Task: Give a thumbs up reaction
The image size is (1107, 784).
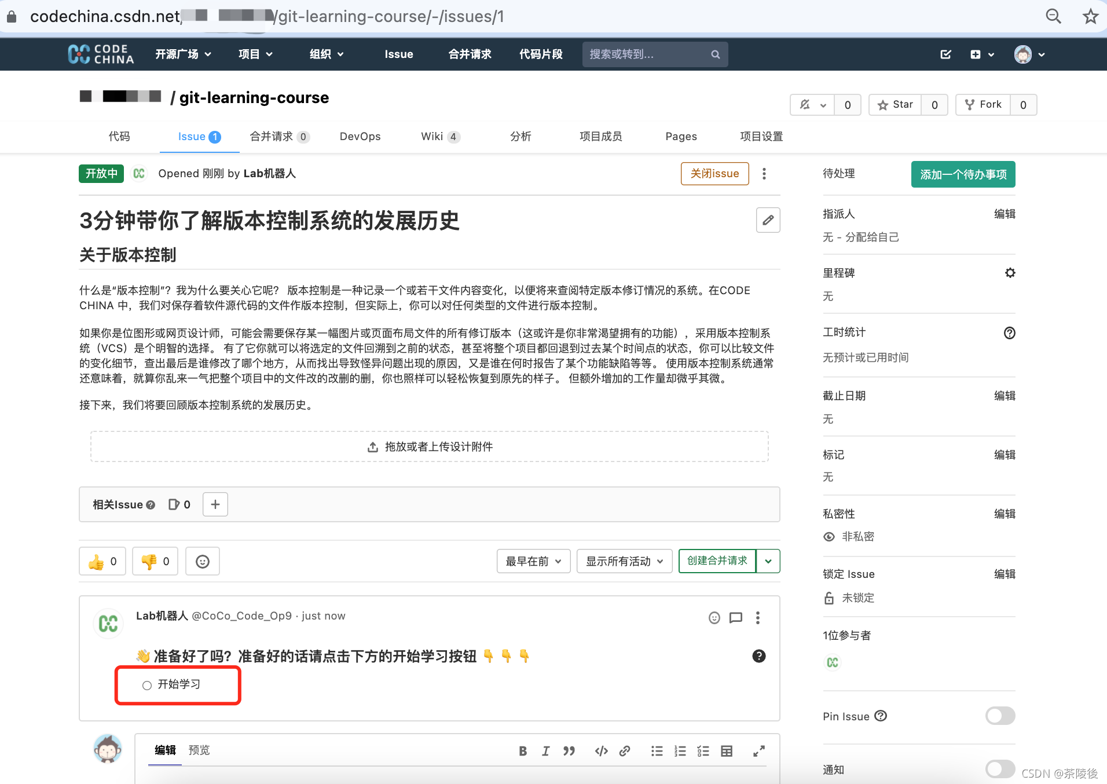Action: (x=102, y=560)
